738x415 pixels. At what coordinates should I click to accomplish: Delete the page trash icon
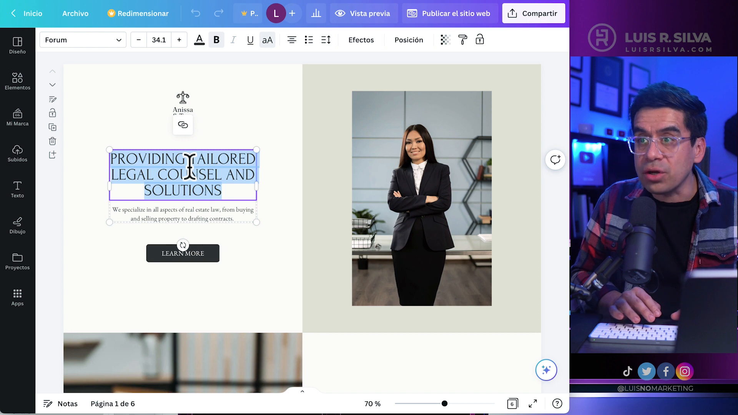pyautogui.click(x=52, y=141)
